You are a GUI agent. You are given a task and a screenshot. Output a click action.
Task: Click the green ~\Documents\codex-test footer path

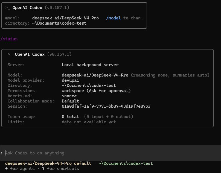pyautogui.click(x=126, y=163)
